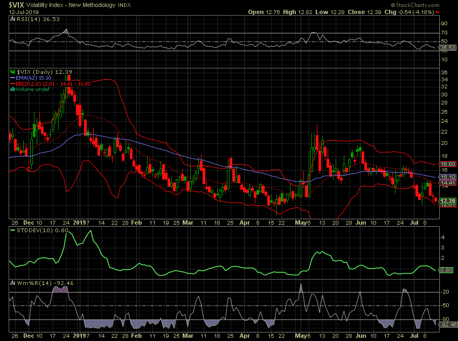Click the -50 level on Wm%R axis
The width and height of the screenshot is (458, 341).
tap(445, 305)
